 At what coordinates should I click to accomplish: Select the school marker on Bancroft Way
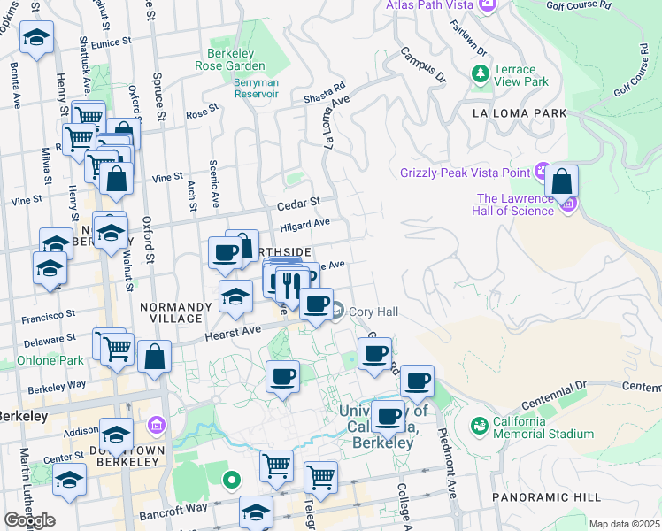coord(256,512)
